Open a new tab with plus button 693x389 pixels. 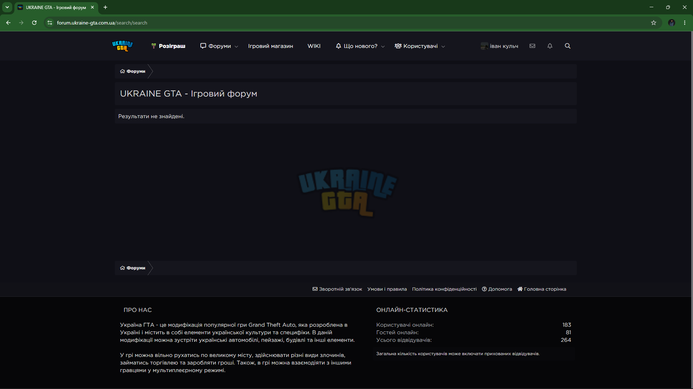(x=105, y=7)
